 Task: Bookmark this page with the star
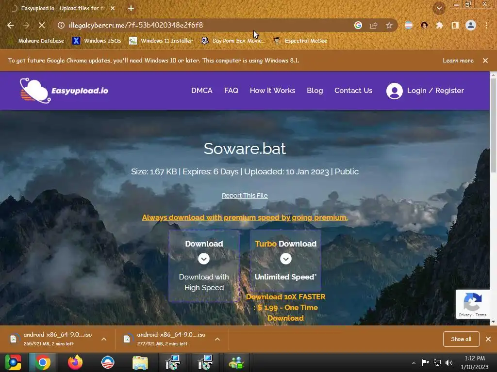click(x=389, y=25)
